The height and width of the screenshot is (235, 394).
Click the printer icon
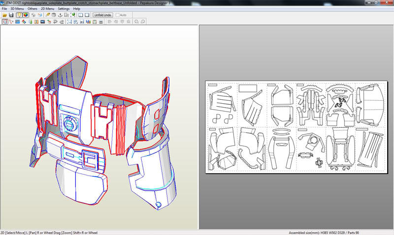click(101, 22)
